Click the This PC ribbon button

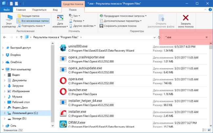pyautogui.click(x=9, y=21)
